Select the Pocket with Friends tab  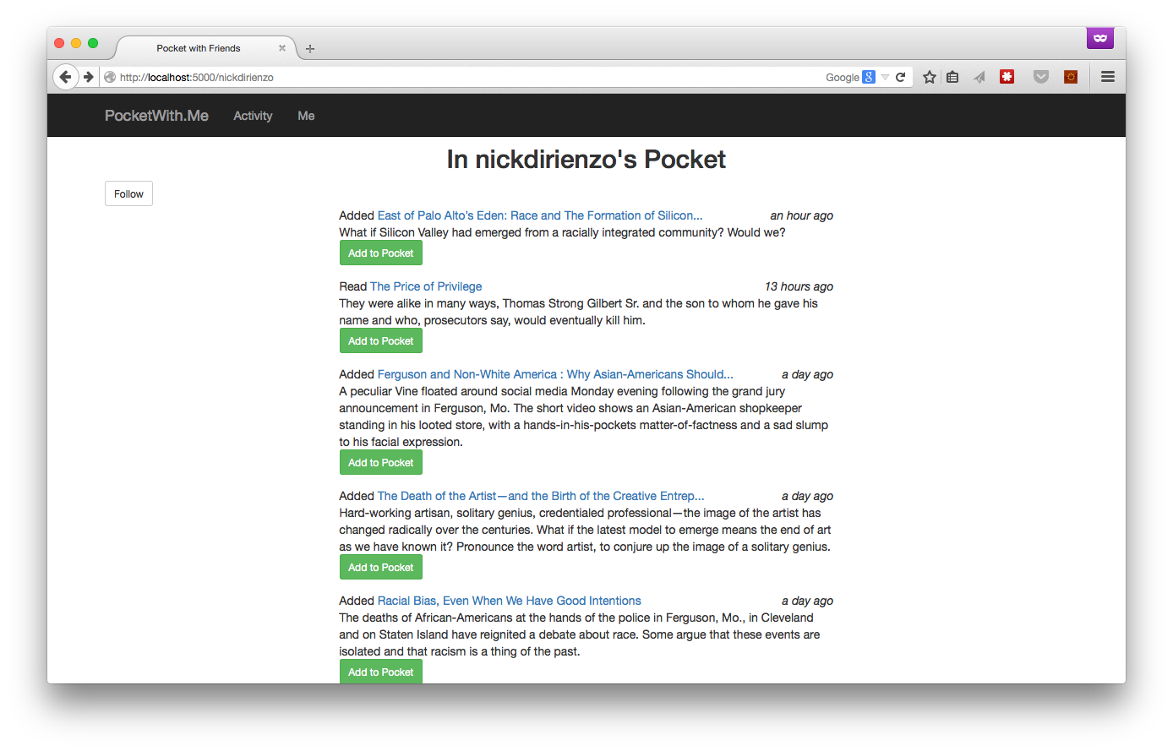click(199, 48)
